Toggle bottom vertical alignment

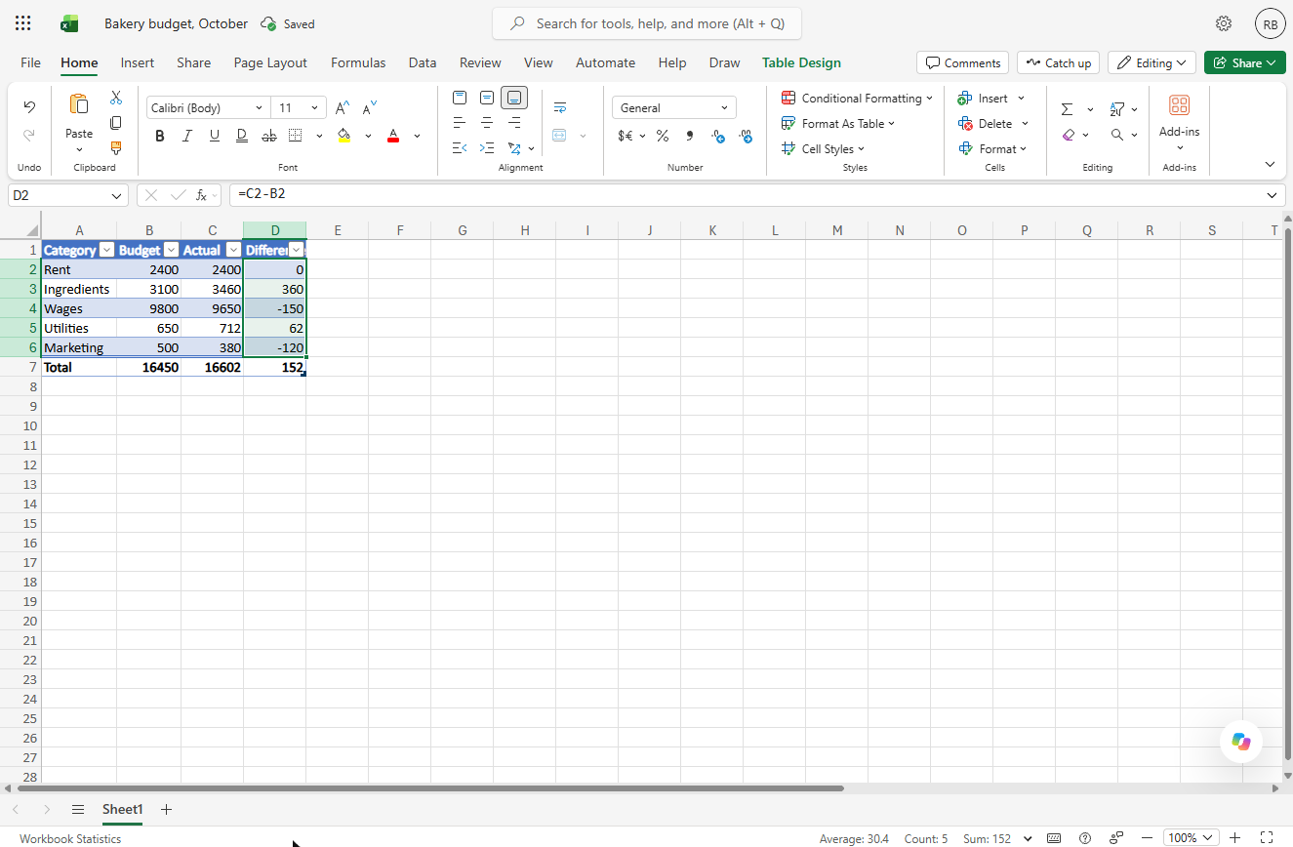pos(514,98)
